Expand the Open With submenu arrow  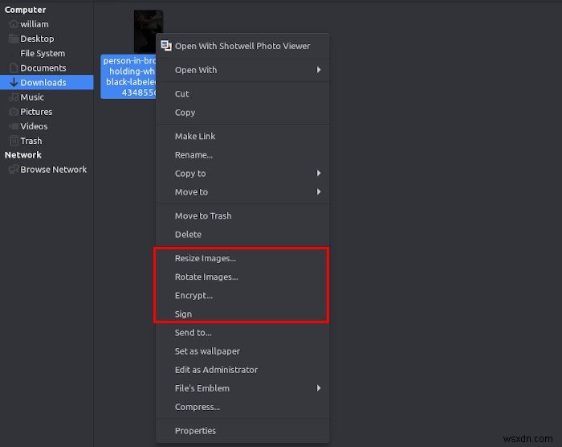[x=318, y=70]
